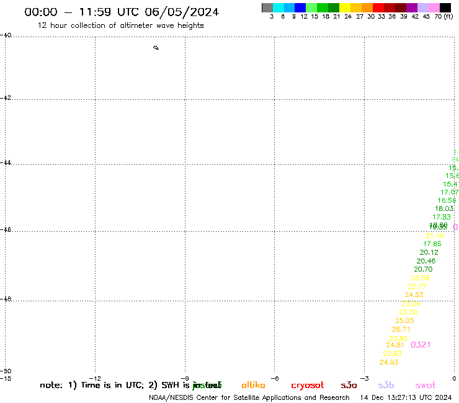Click the -12 longitude axis label
Image resolution: width=459 pixels, height=403 pixels.
95,378
